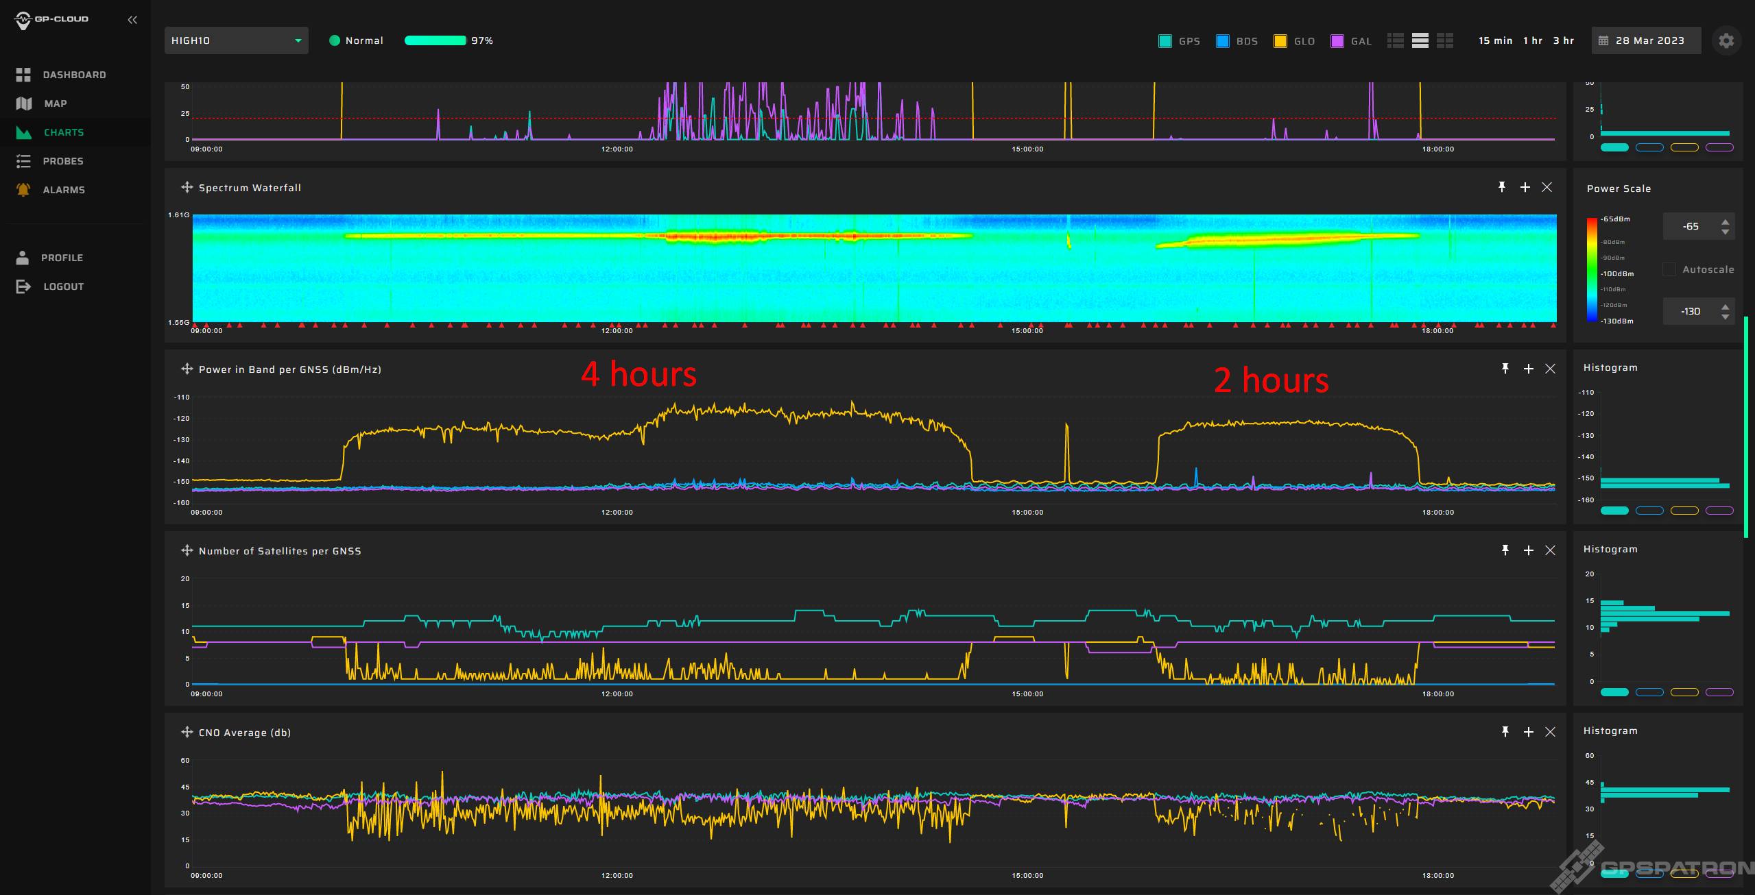Select the grid layout view icon
This screenshot has width=1755, height=895.
pyautogui.click(x=1445, y=40)
